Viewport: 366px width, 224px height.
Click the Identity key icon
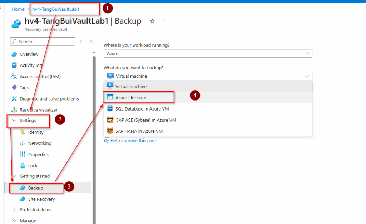[x=23, y=132]
